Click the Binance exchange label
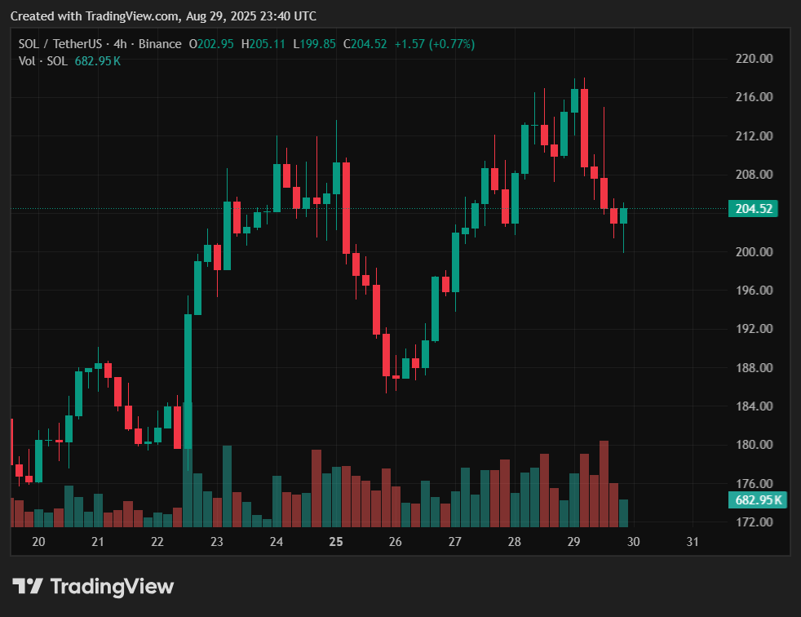Viewport: 801px width, 617px height. [x=160, y=44]
